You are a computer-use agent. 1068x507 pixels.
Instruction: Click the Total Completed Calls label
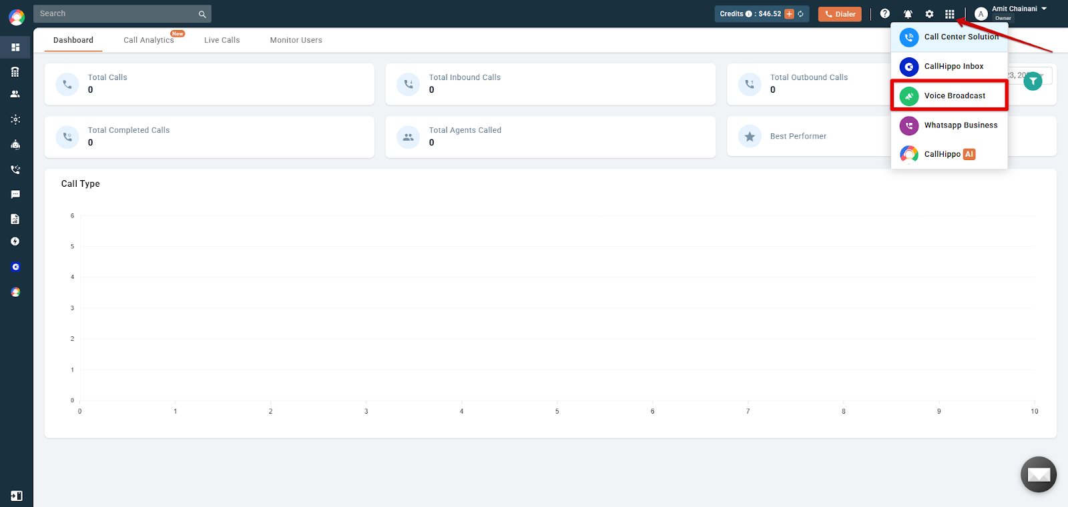129,130
